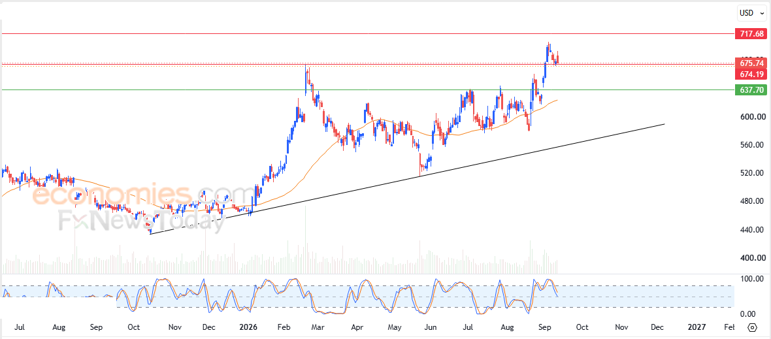Open the USD currency dropdown
771x339 pixels.
tap(752, 13)
